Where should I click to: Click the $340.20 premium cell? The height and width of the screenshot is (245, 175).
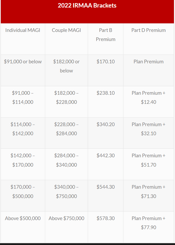(106, 124)
